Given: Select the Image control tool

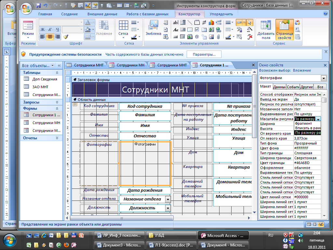Looking at the screenshot, I should click(x=211, y=37).
